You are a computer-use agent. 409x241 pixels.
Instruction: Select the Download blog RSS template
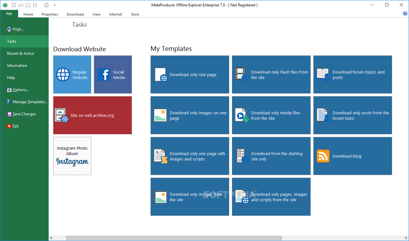click(x=353, y=156)
